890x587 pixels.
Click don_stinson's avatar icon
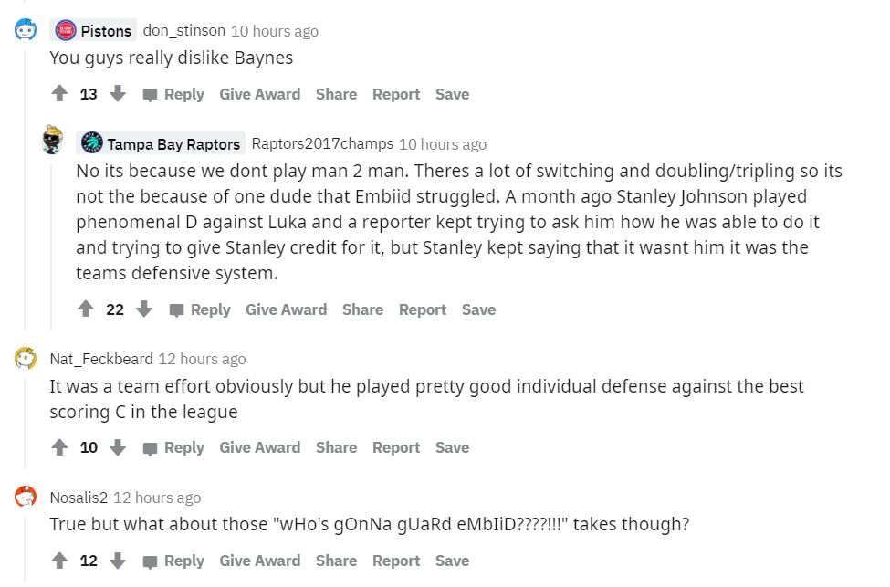[x=26, y=30]
